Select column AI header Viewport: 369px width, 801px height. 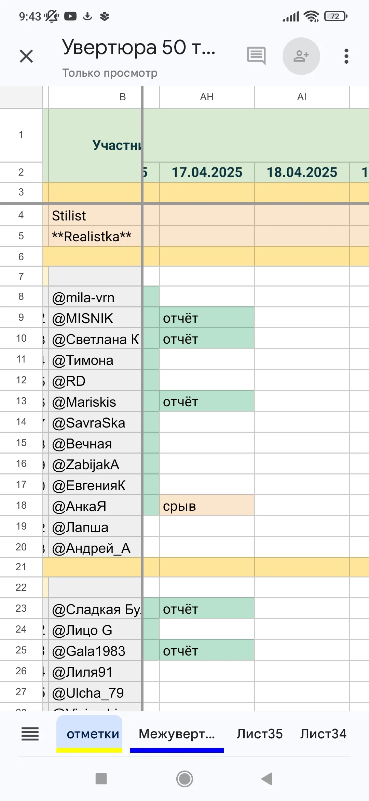pos(302,97)
